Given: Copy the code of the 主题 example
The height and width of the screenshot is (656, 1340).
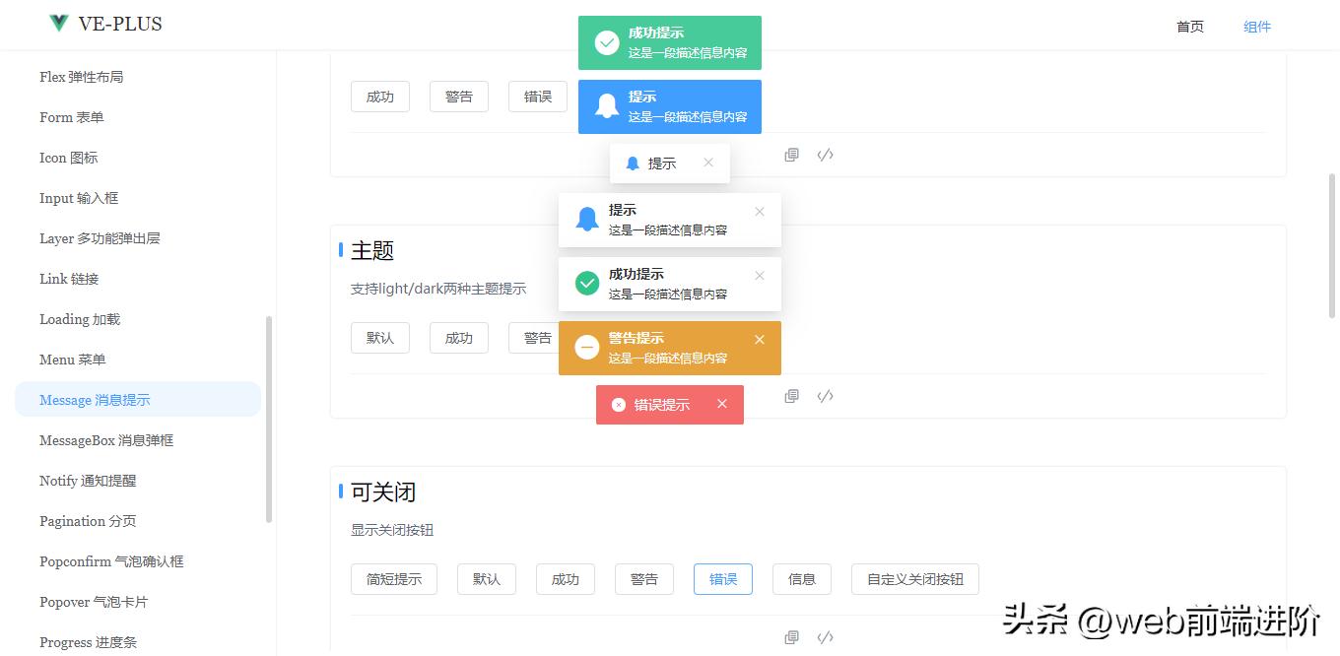Looking at the screenshot, I should 791,395.
